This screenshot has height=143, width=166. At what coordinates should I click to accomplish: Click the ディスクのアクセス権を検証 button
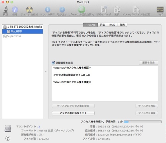73,106
